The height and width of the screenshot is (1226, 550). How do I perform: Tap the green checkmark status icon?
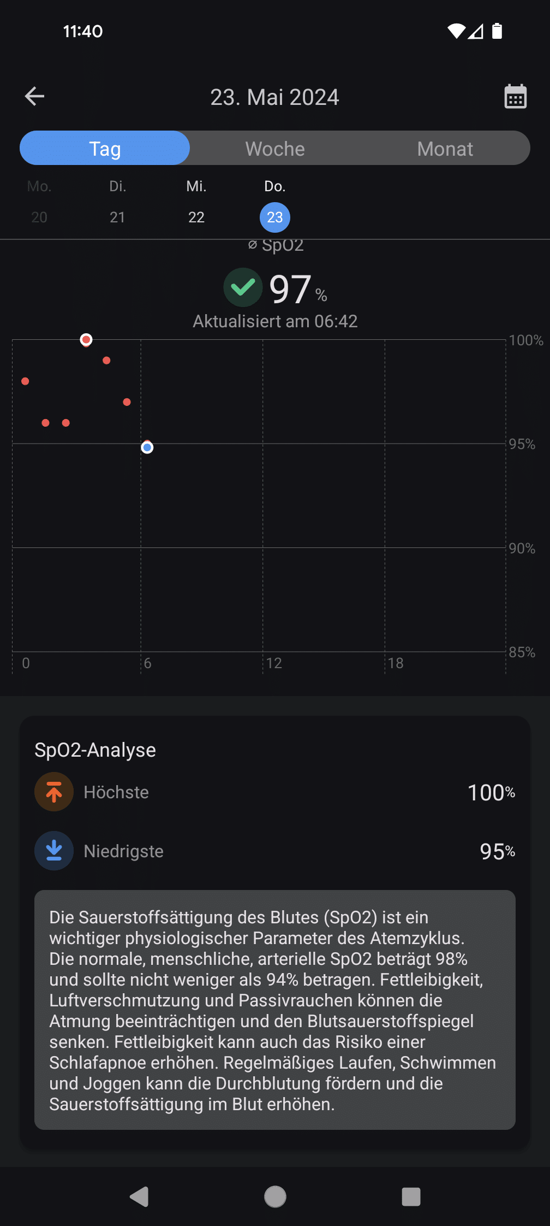tap(243, 287)
